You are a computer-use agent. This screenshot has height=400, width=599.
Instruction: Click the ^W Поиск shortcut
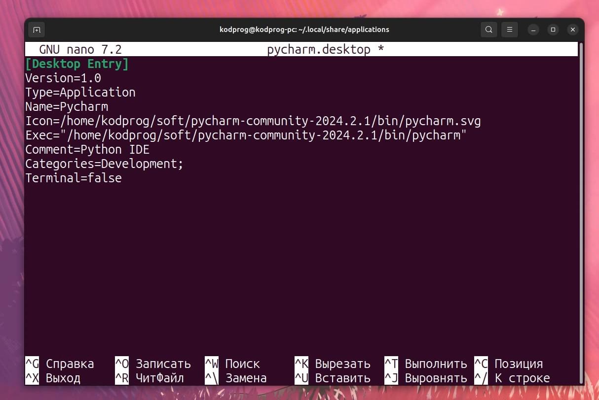(x=232, y=364)
